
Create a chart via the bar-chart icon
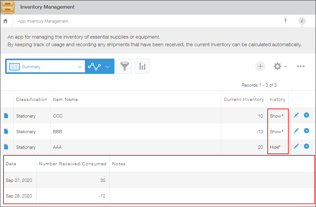(142, 66)
